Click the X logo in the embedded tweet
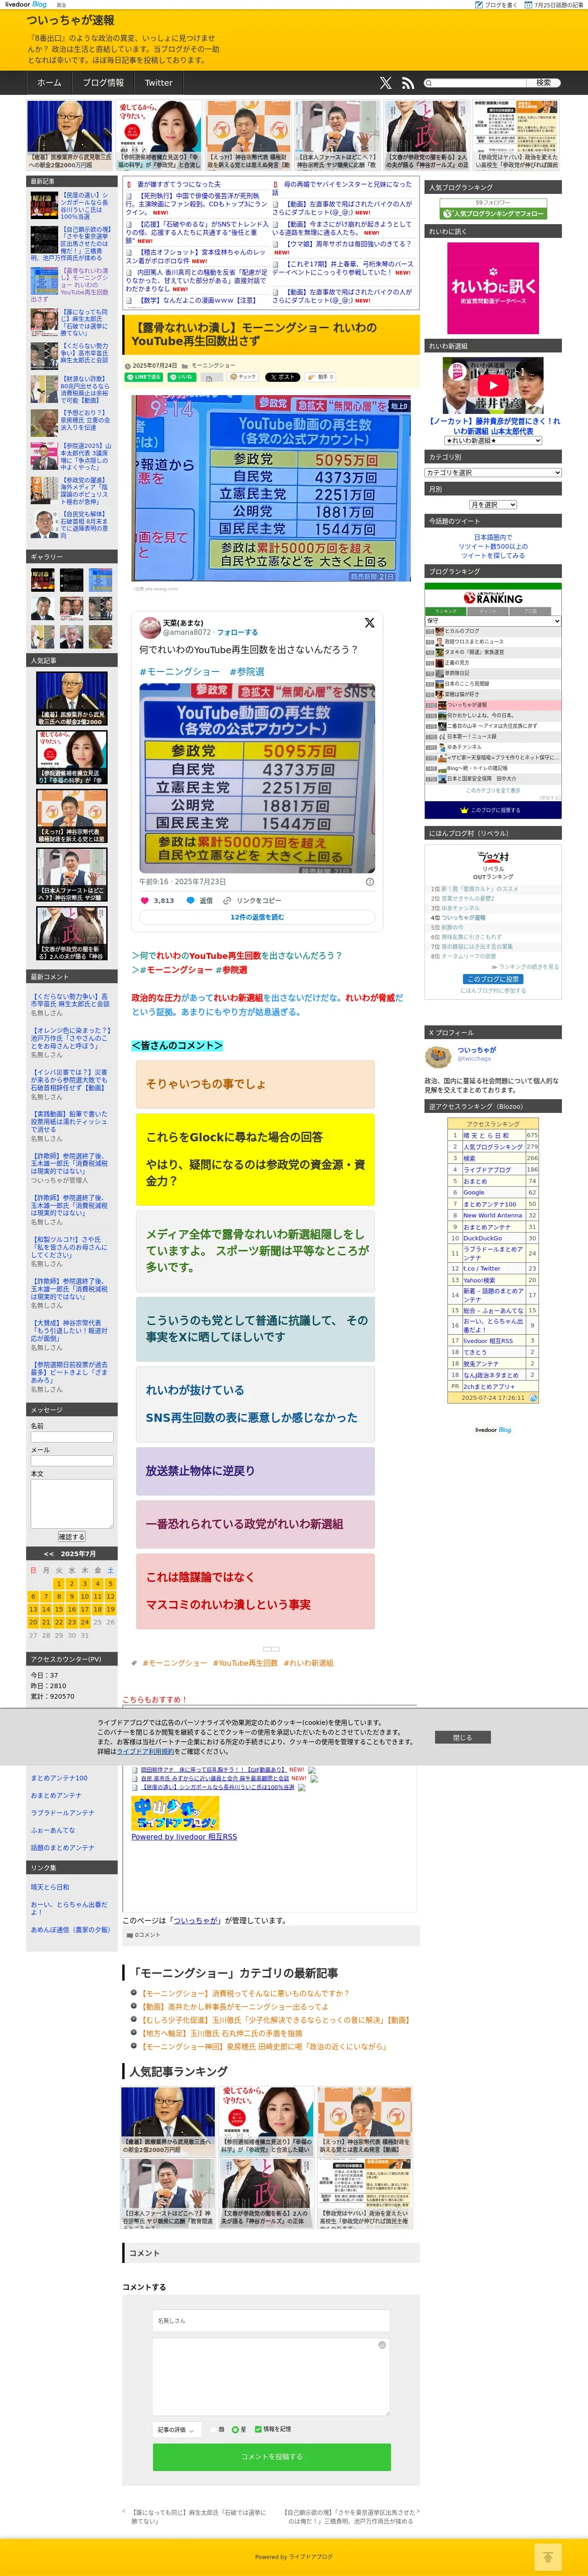The height and width of the screenshot is (2576, 588). point(370,623)
